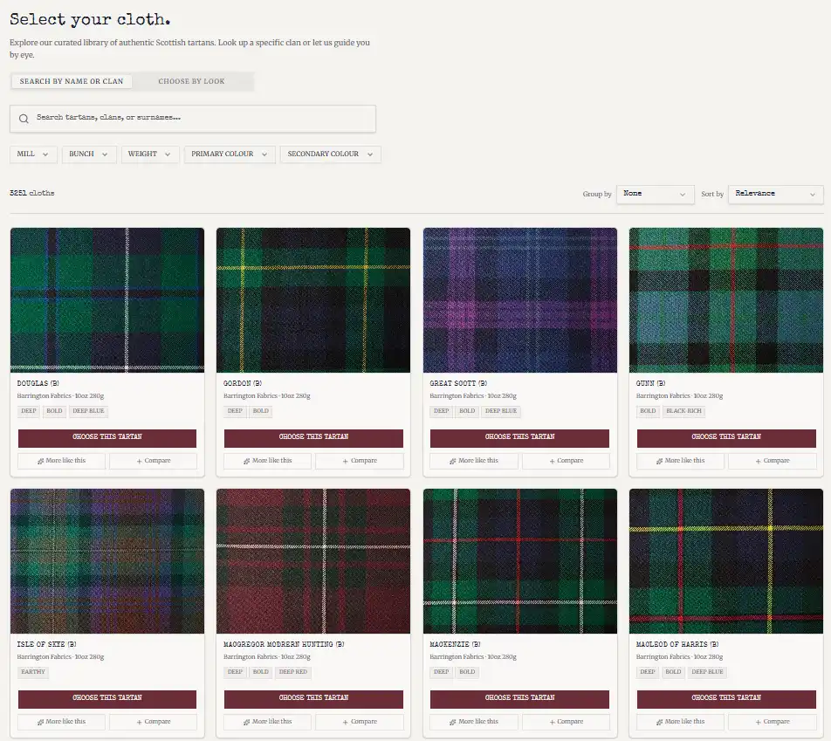Add Gordon tartan to Compare

(x=360, y=461)
